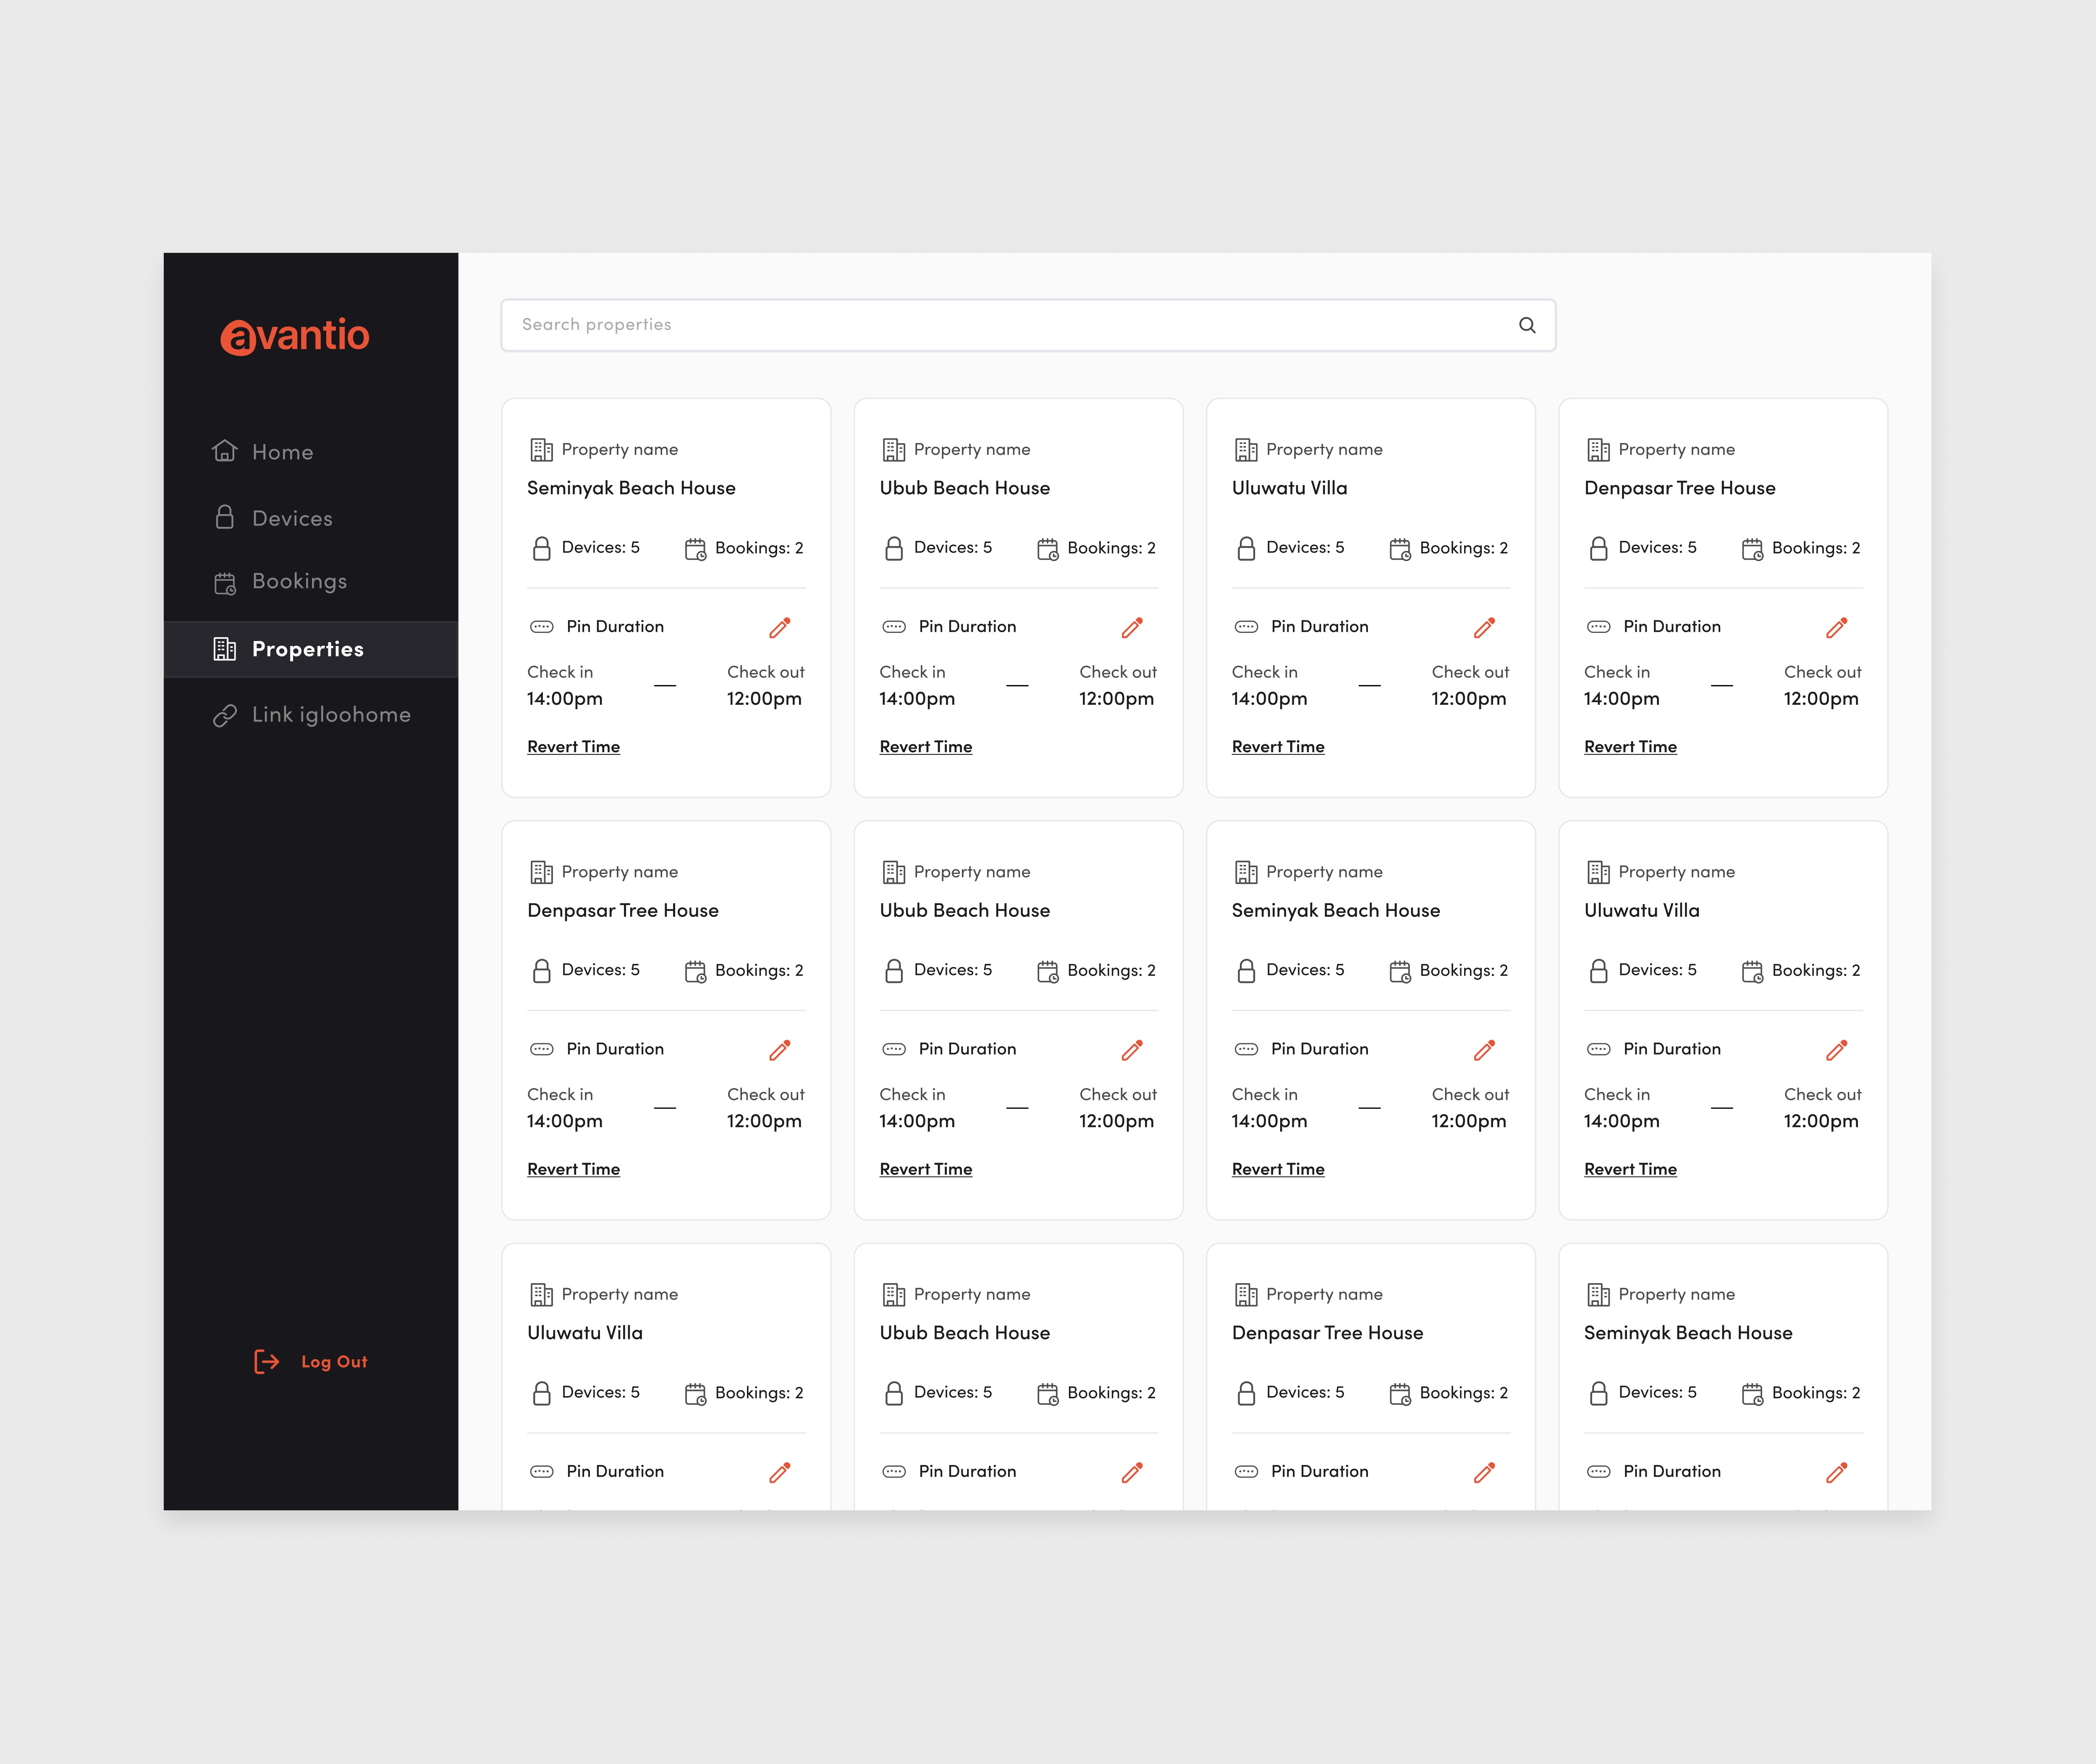Click the Devices lock icon in sidebar
Image resolution: width=2096 pixels, height=1764 pixels.
click(x=225, y=517)
